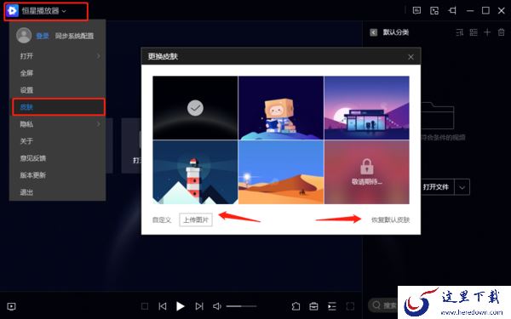Image resolution: width=511 pixels, height=319 pixels.
Task: Click the 登录 login link
Action: coord(43,36)
